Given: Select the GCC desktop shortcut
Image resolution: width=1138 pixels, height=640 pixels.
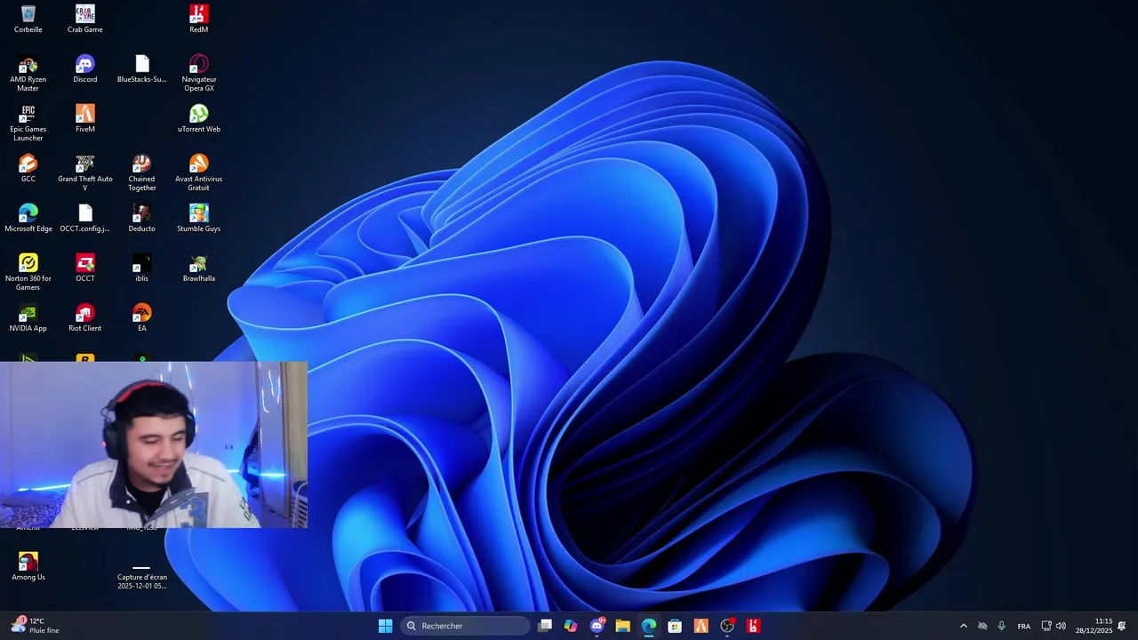Looking at the screenshot, I should tap(28, 168).
